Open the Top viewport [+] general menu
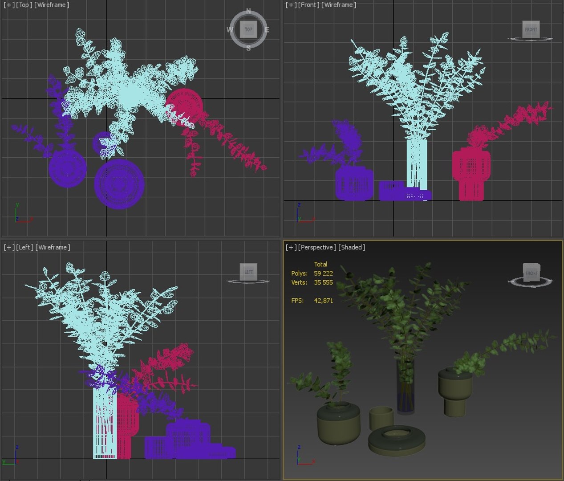The image size is (564, 481). click(x=9, y=5)
